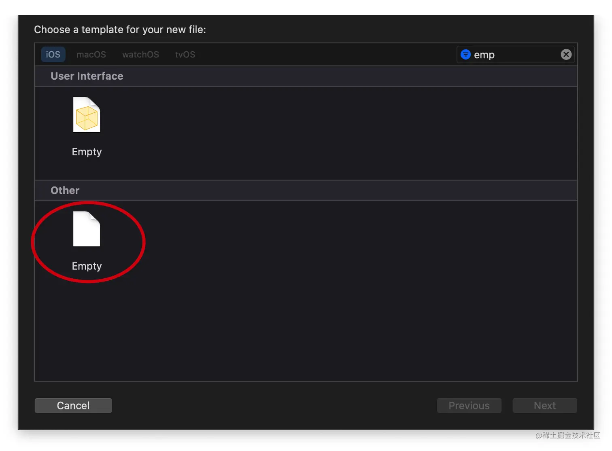
Task: Switch to the tvOS tab
Action: [185, 55]
